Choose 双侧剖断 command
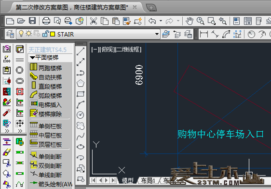Image resolution: width=271 pixels, height=189 pixels. [x=46, y=165]
